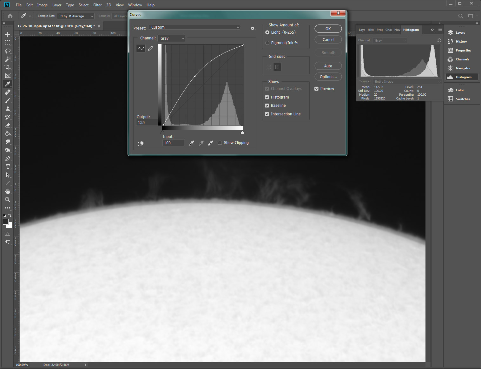The image size is (481, 369).
Task: Click the black point eyedropper in Curves
Action: (x=192, y=143)
